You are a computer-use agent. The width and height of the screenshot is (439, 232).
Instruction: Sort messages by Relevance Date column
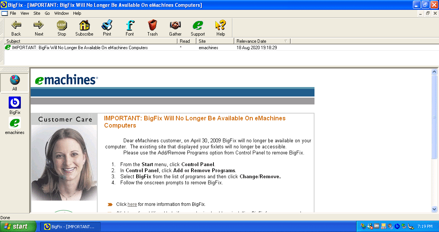tap(251, 41)
